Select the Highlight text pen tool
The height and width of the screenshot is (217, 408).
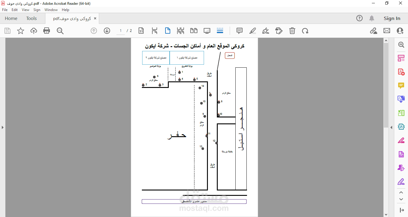[253, 31]
